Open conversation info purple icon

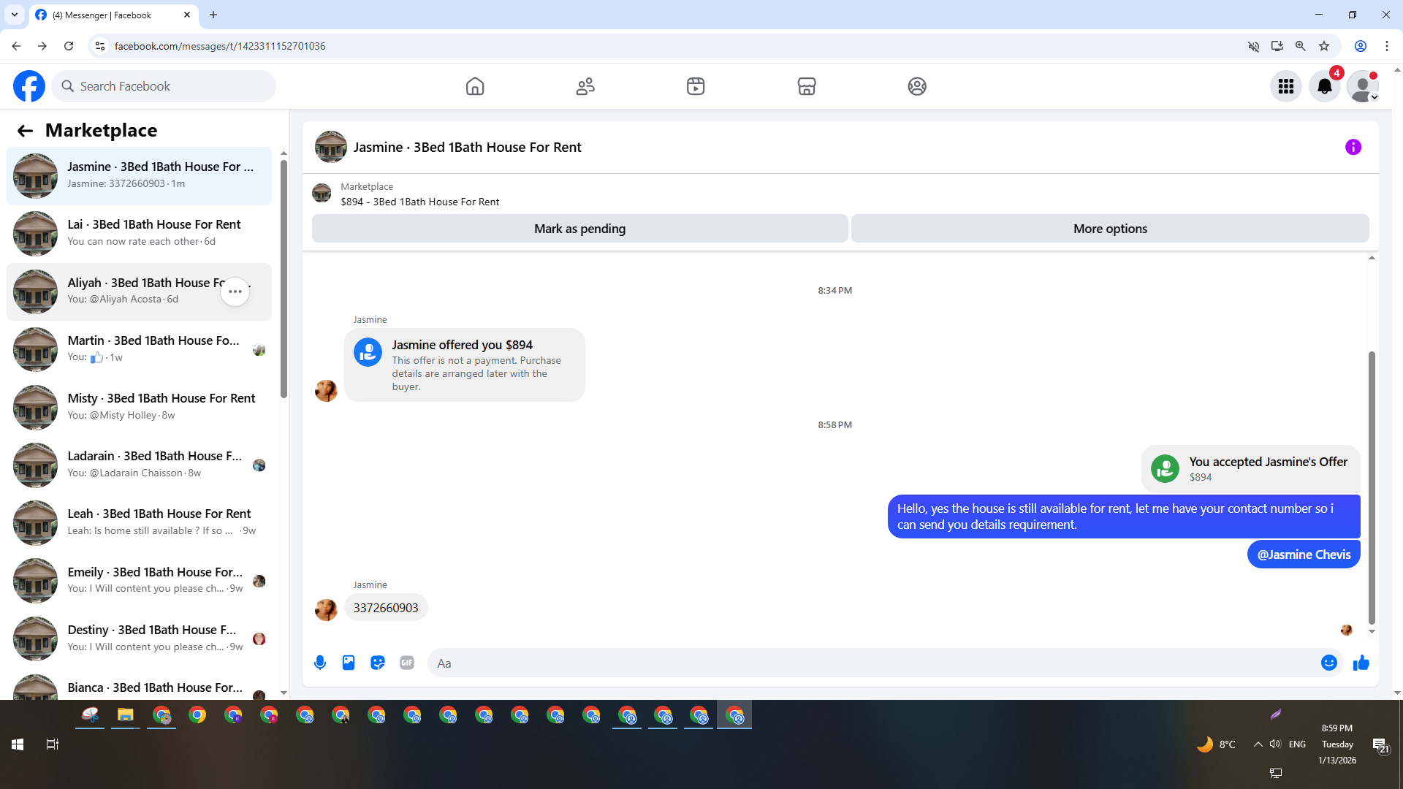1353,148
